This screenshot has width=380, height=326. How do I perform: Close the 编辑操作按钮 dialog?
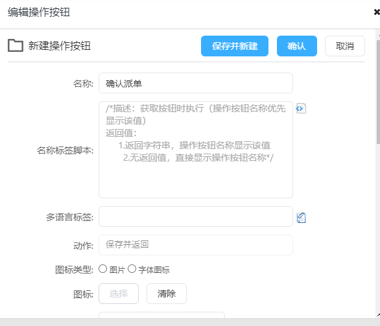pyautogui.click(x=377, y=12)
